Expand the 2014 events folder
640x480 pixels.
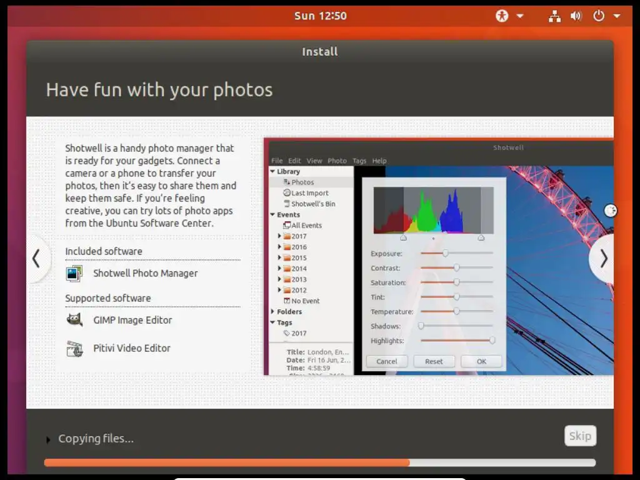279,269
